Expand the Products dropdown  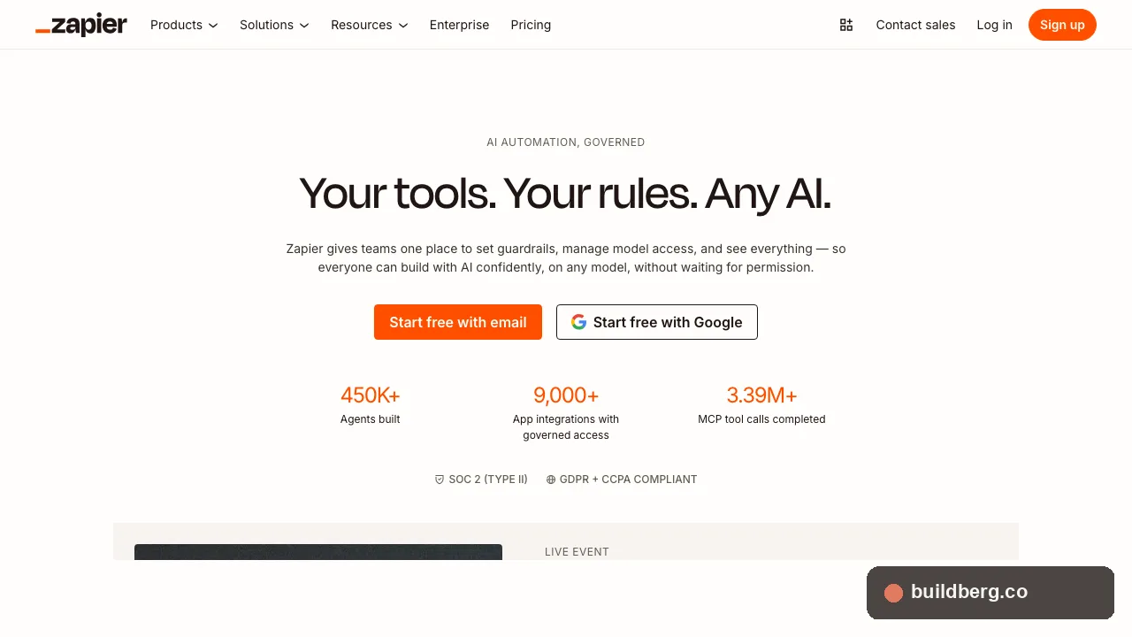pos(183,25)
